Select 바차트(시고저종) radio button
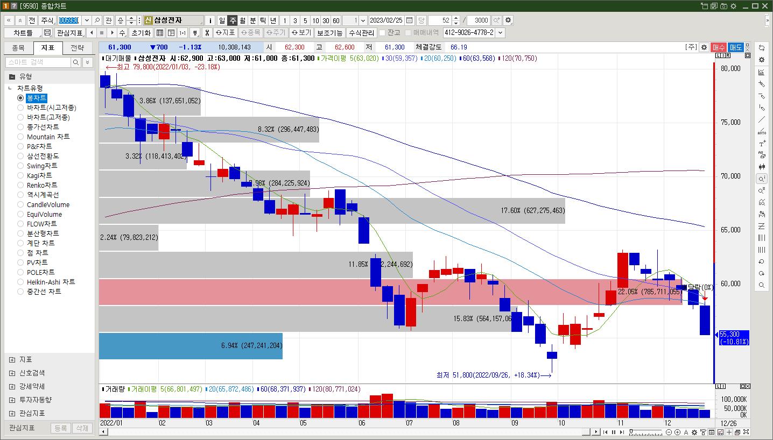This screenshot has width=773, height=440. click(20, 108)
